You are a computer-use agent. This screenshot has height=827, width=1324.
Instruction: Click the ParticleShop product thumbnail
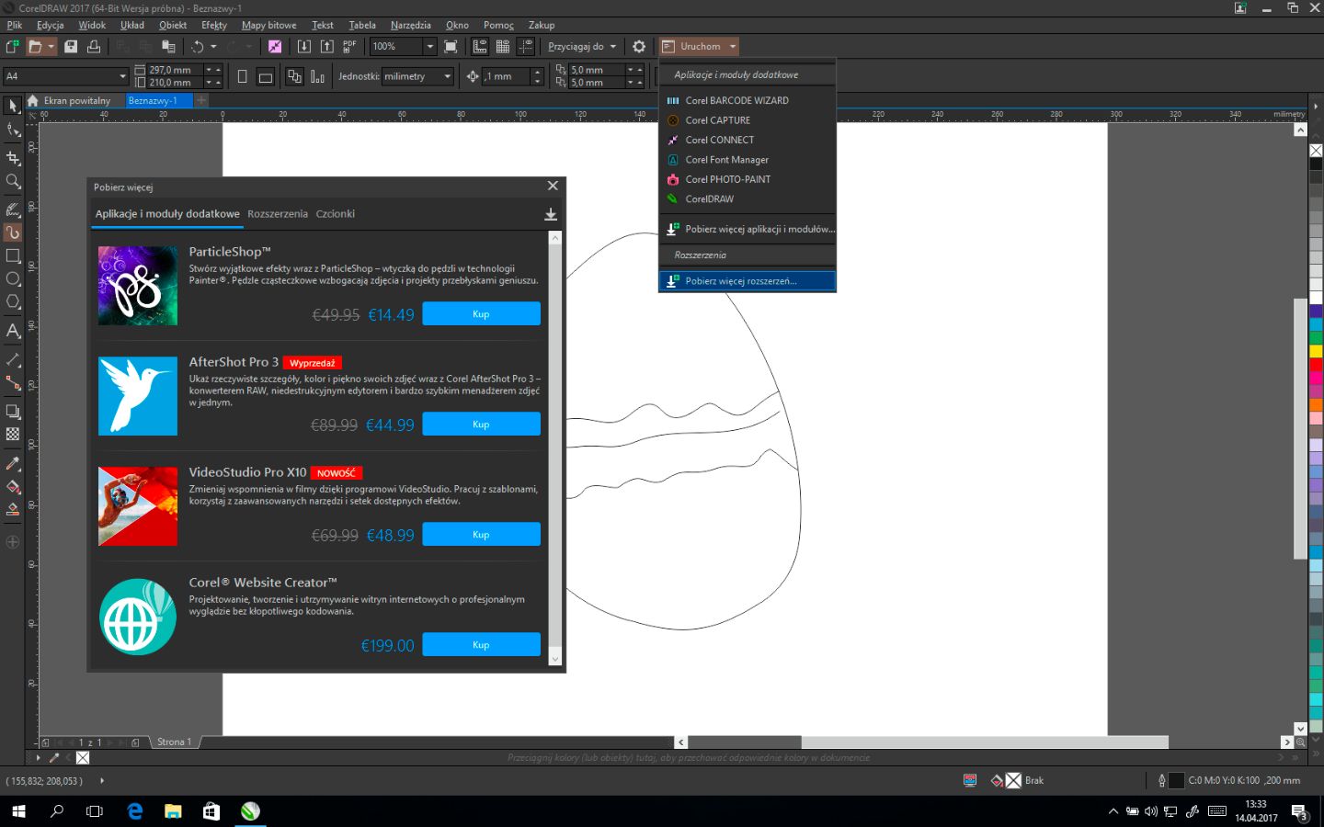tap(138, 286)
